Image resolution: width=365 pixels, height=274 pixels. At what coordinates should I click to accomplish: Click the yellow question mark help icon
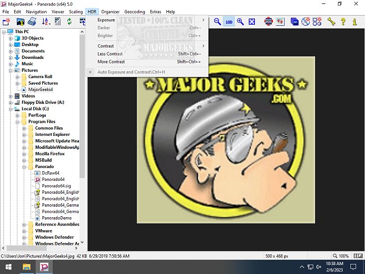tap(343, 22)
